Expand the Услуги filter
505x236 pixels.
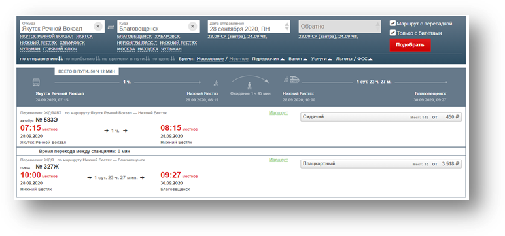[321, 59]
